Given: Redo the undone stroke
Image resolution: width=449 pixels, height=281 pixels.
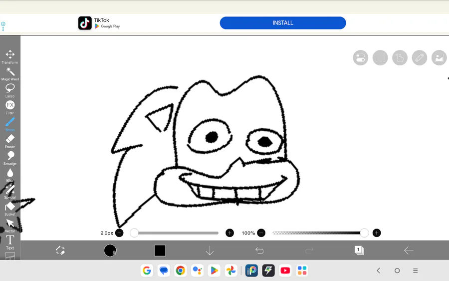Looking at the screenshot, I should tap(309, 251).
